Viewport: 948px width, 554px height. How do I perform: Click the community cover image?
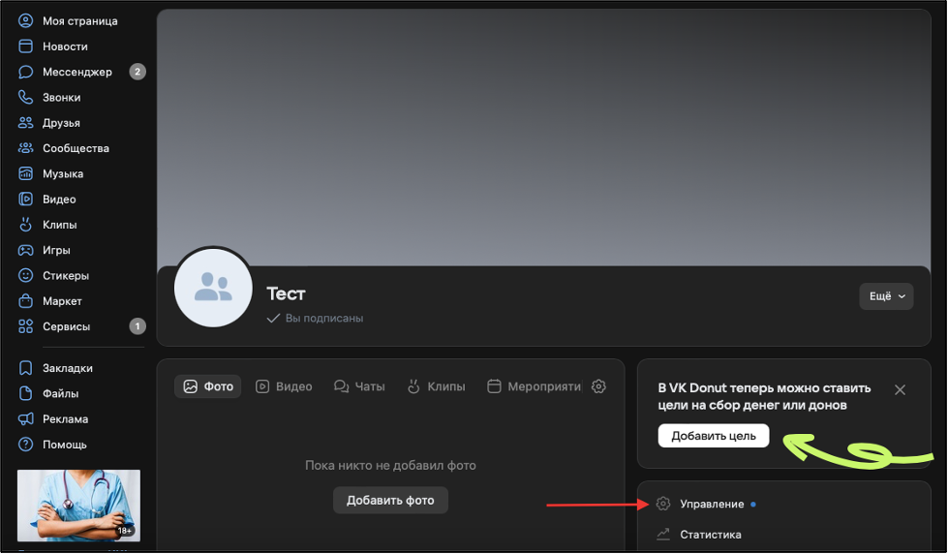[x=543, y=138]
